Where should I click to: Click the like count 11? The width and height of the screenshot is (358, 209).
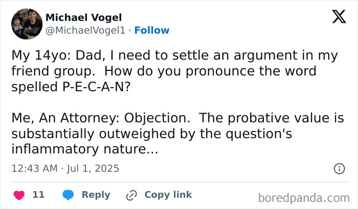[38, 195]
